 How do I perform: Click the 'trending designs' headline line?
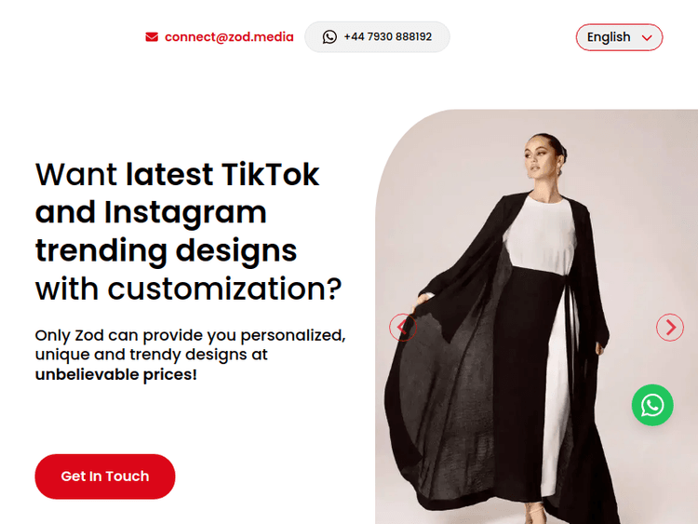click(166, 250)
